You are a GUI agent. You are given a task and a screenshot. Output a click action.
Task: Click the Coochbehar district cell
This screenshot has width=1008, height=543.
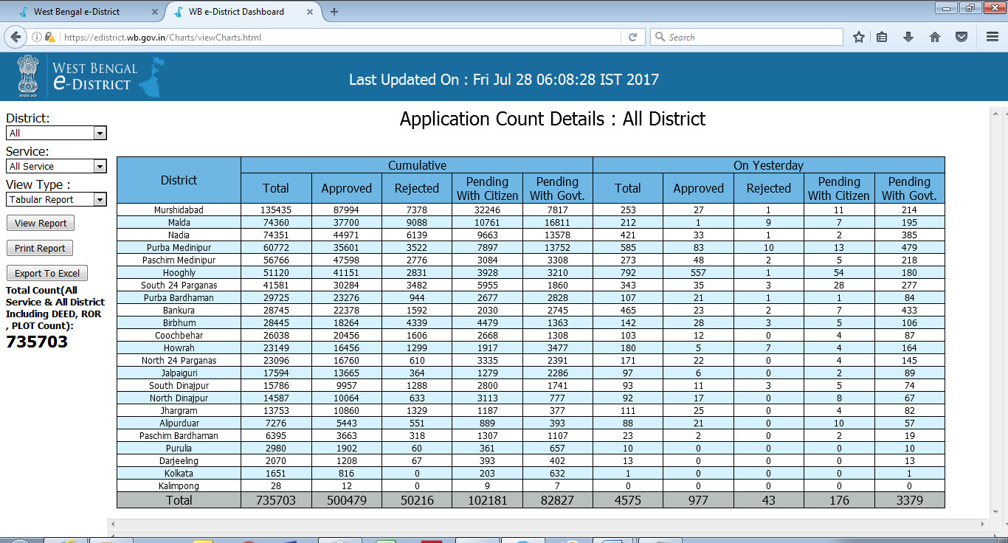[179, 336]
